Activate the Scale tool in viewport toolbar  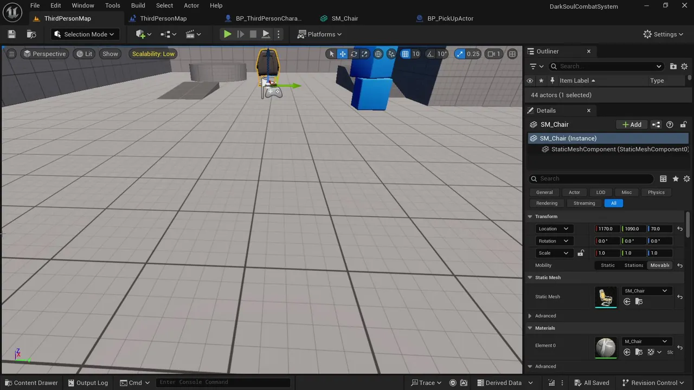[x=364, y=54]
